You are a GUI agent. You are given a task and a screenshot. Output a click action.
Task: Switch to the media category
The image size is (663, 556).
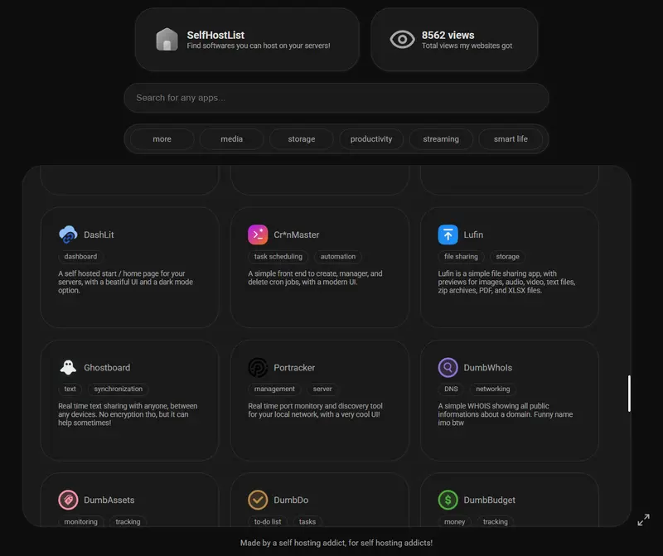click(x=231, y=139)
